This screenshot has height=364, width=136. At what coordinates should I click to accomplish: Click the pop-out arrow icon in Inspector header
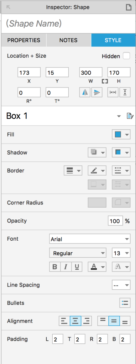pyautogui.click(x=9, y=7)
